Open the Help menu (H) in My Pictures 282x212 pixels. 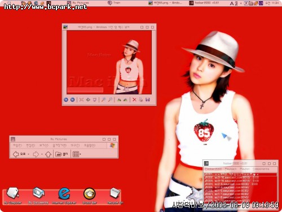click(x=90, y=145)
